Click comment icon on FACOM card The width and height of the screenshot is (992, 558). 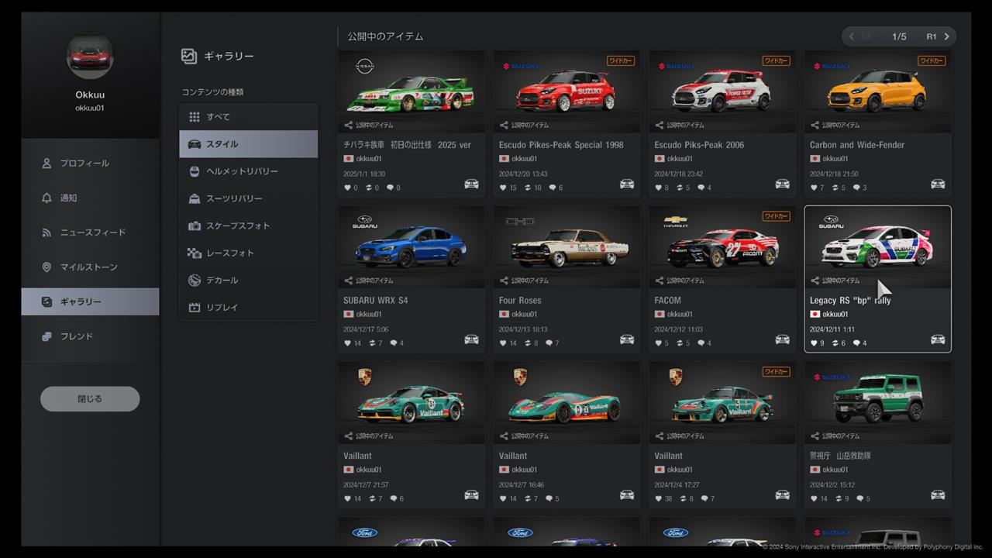(x=700, y=343)
